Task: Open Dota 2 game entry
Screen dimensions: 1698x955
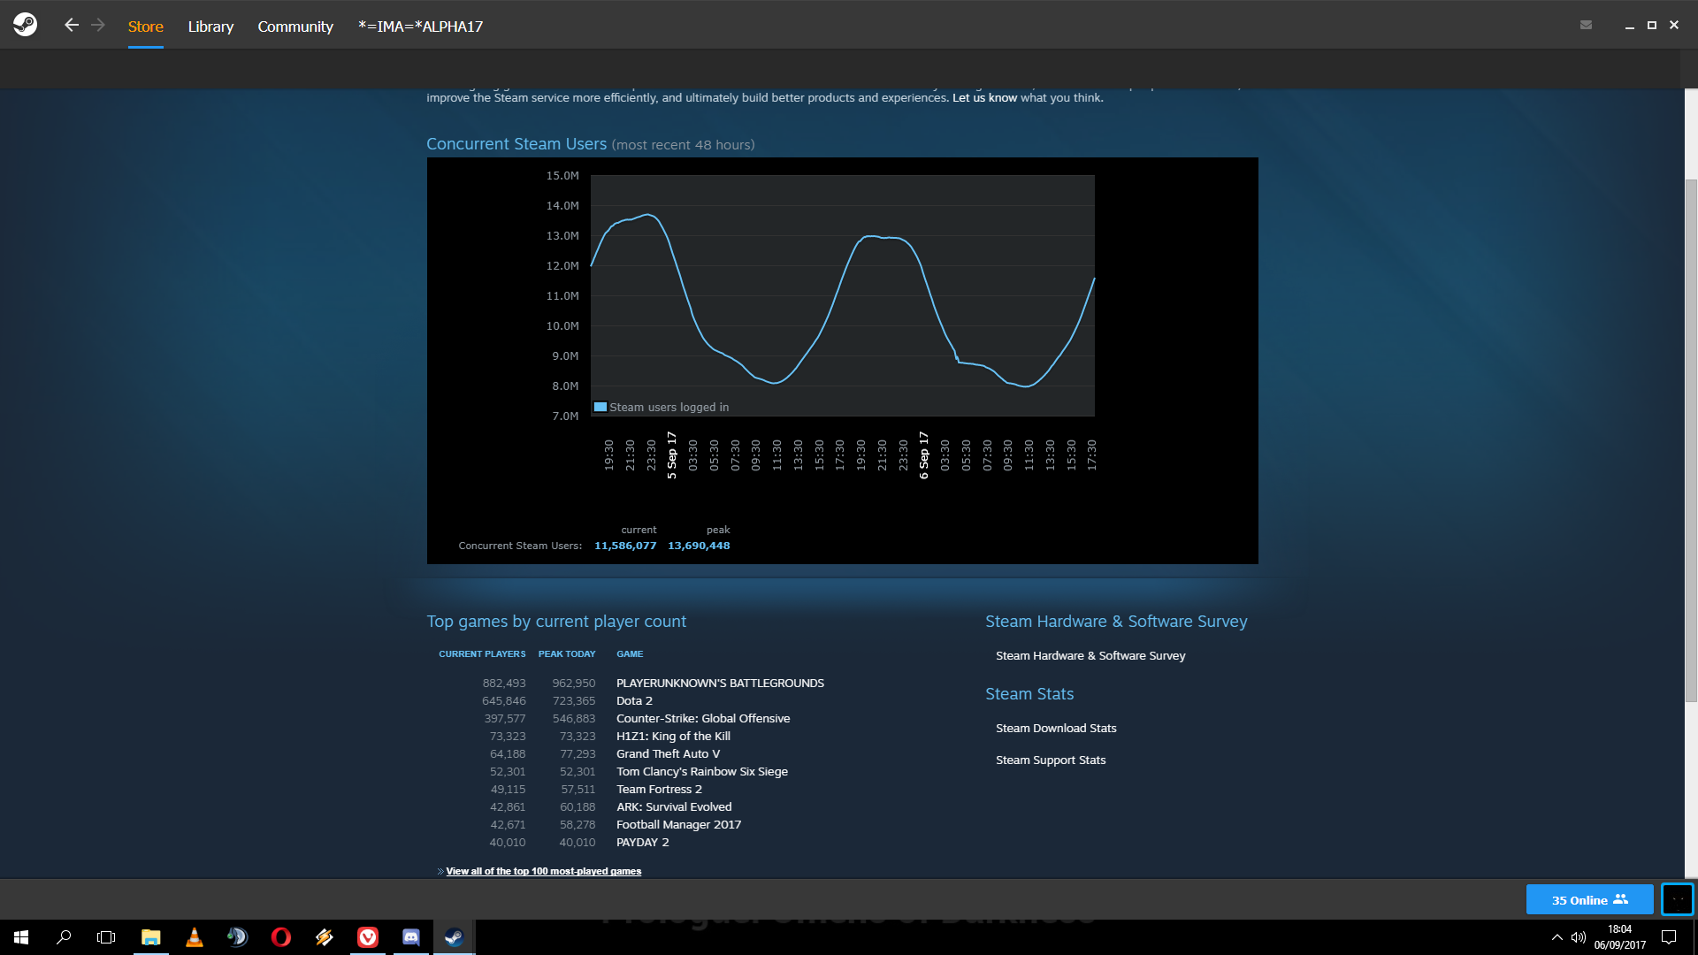Action: pos(634,700)
